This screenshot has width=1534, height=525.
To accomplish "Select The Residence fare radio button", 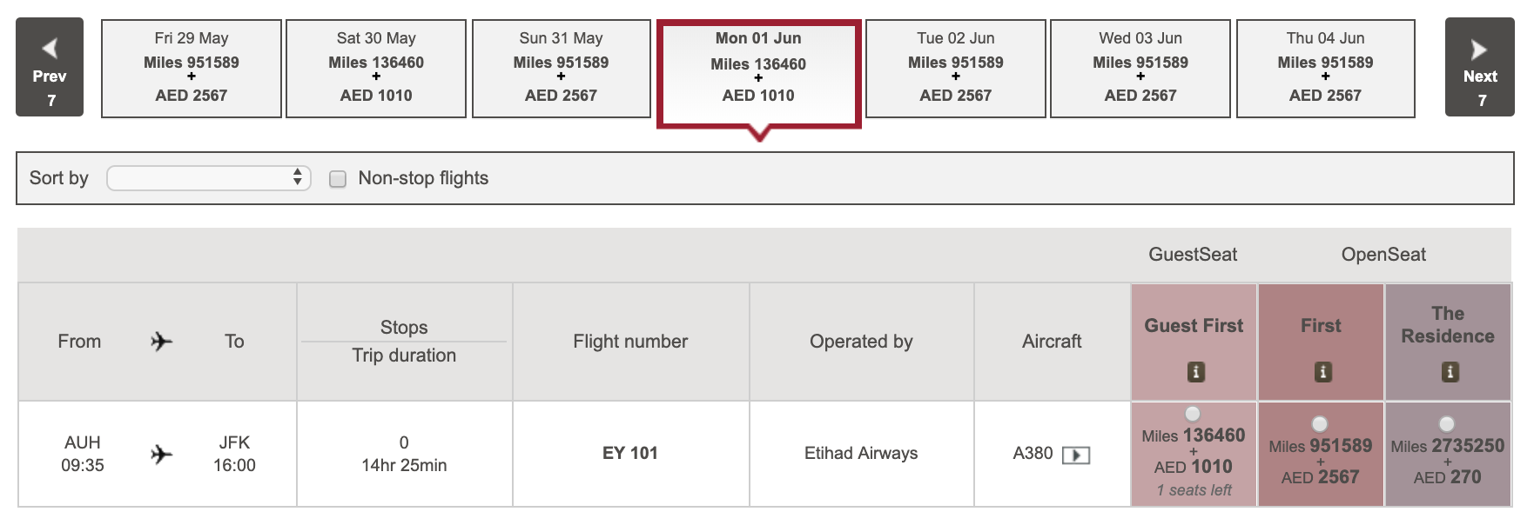I will tap(1447, 424).
